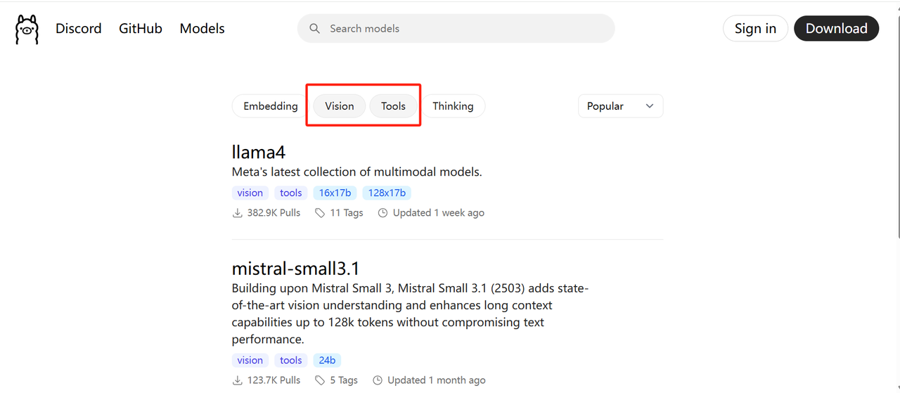Toggle the Embedding filter
Image resolution: width=900 pixels, height=393 pixels.
(x=271, y=106)
